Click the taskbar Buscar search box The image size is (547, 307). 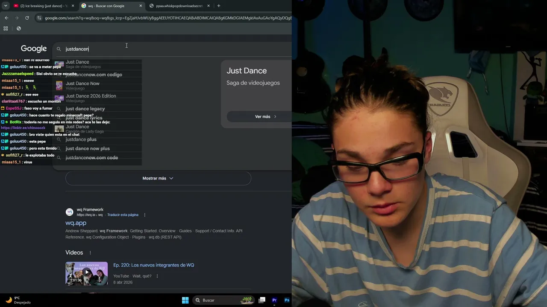pyautogui.click(x=223, y=300)
